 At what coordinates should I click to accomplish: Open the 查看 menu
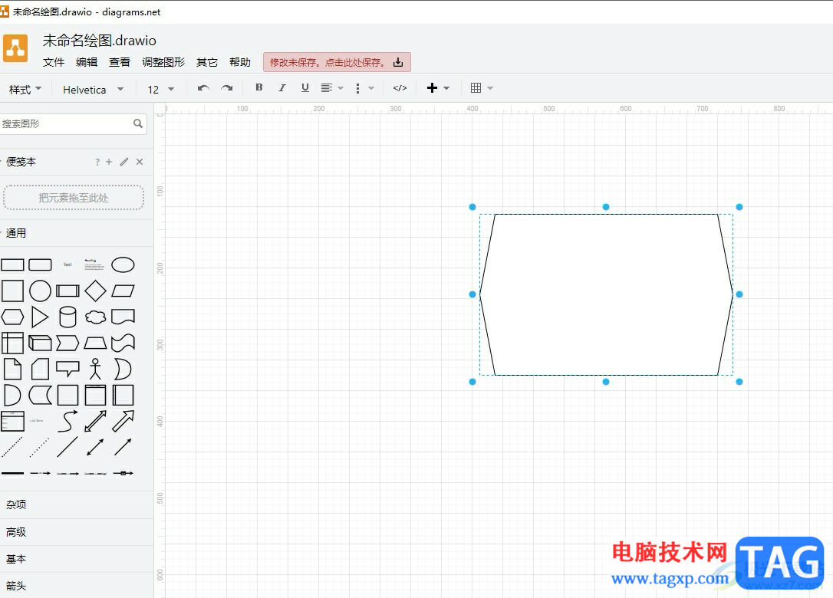tap(120, 62)
